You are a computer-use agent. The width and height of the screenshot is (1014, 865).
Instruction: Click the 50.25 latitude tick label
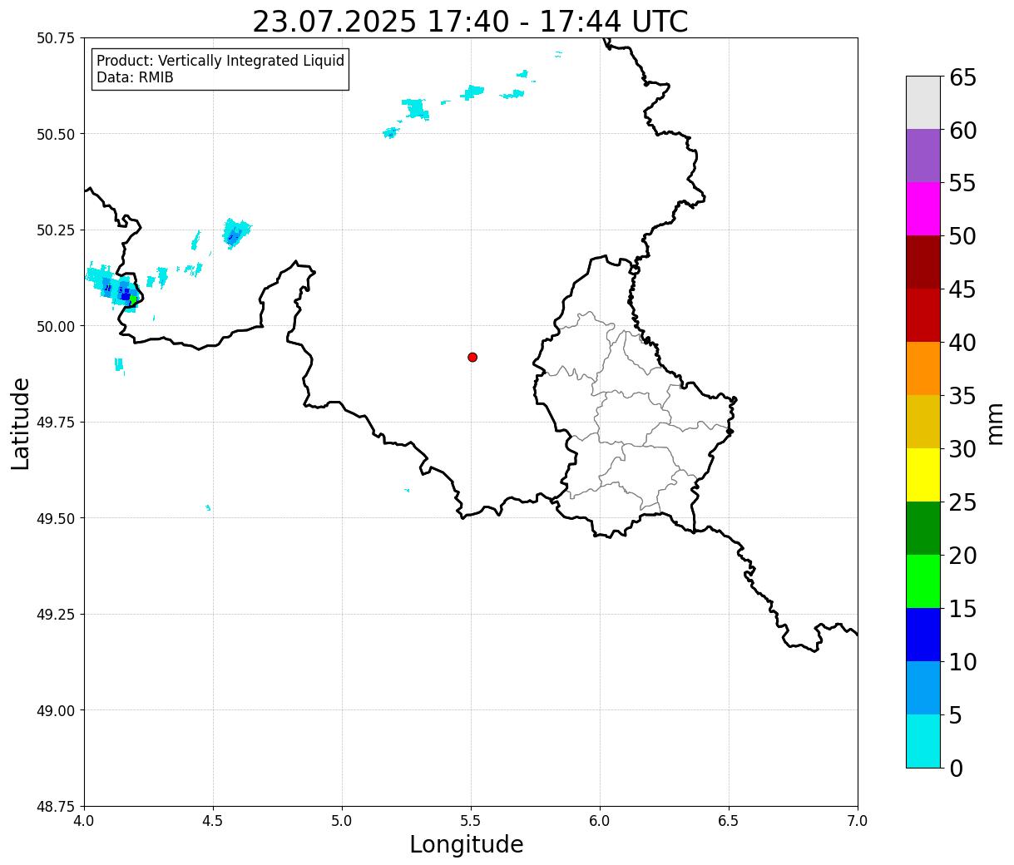[55, 230]
